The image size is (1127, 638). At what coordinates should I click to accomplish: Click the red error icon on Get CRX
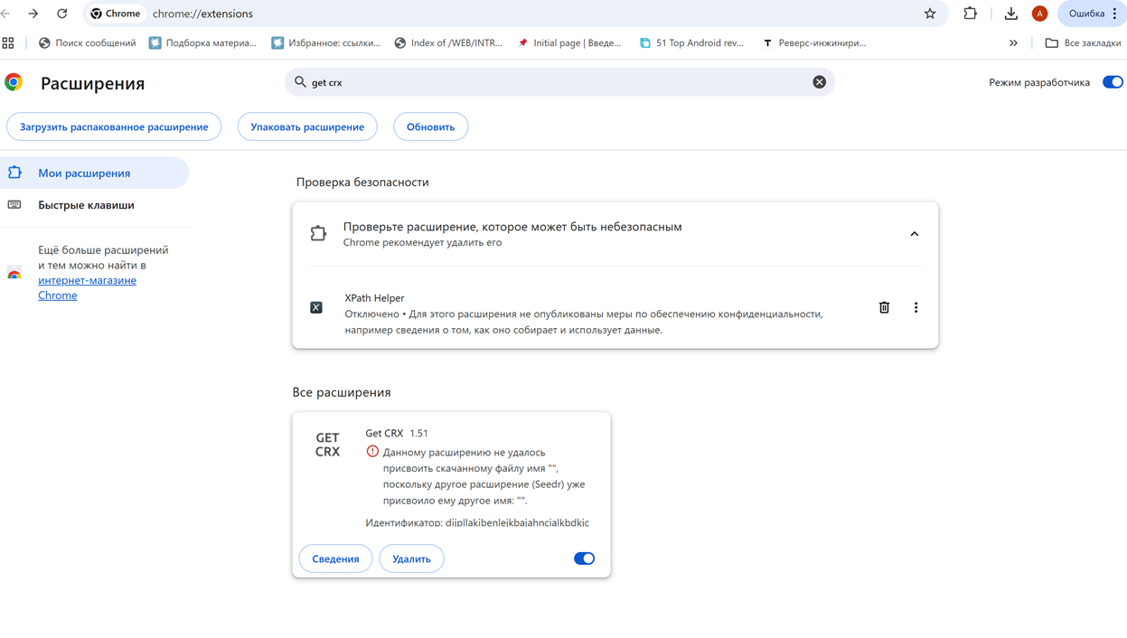(372, 451)
